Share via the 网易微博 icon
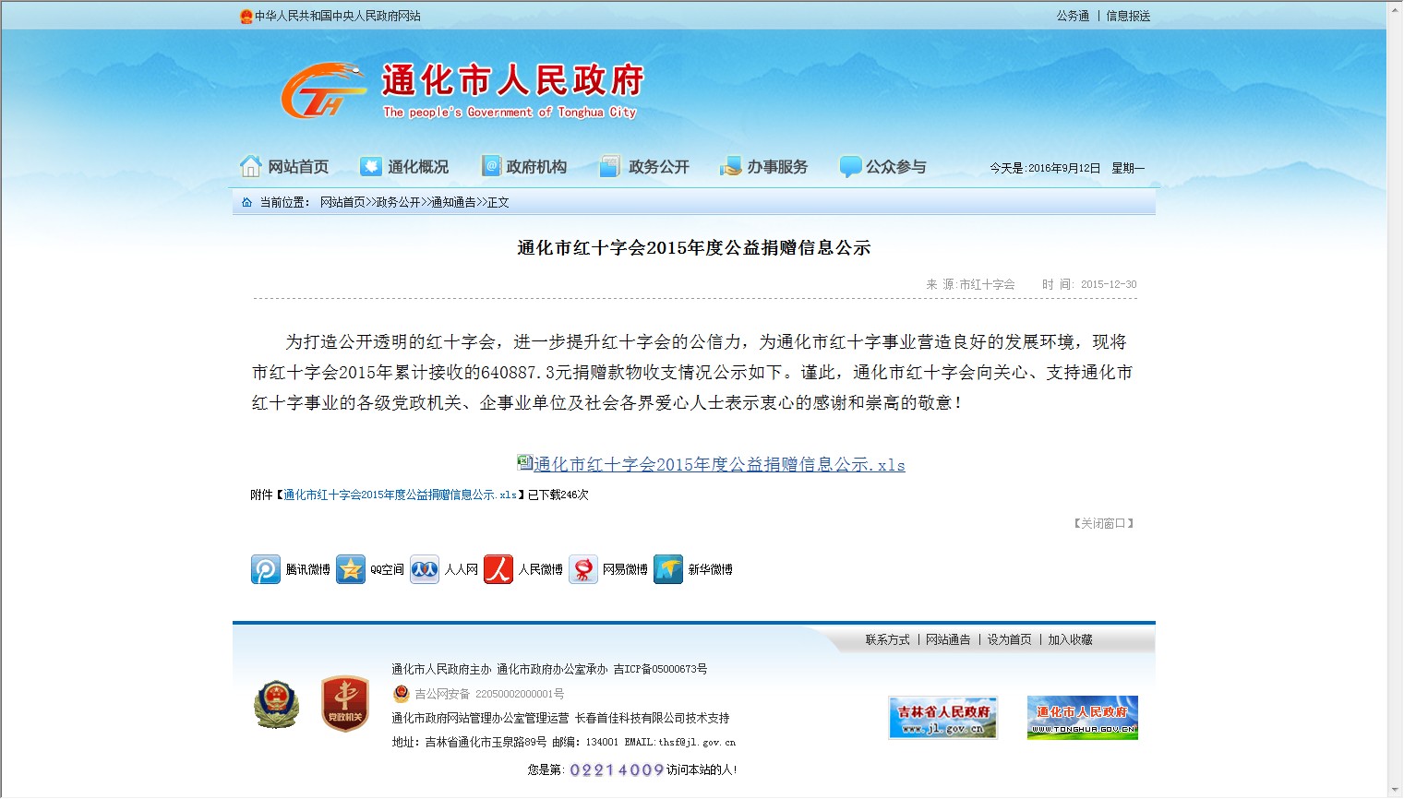 (x=583, y=569)
